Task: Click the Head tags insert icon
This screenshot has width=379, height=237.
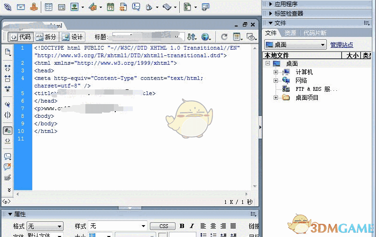Action: coord(149,7)
